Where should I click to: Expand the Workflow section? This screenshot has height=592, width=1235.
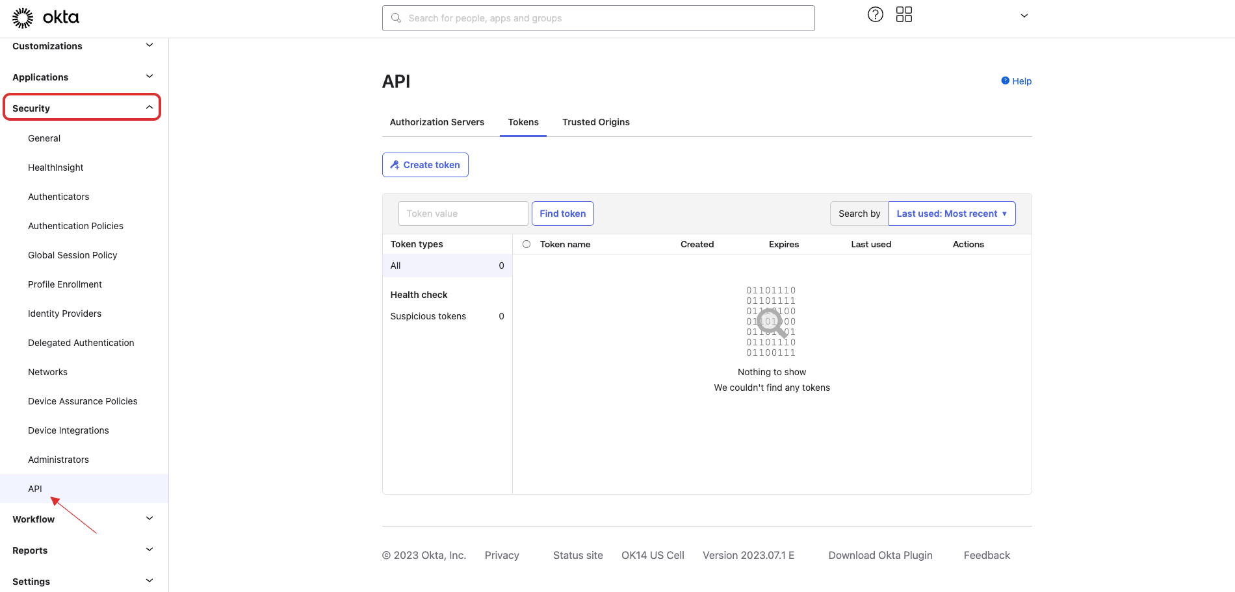(83, 519)
